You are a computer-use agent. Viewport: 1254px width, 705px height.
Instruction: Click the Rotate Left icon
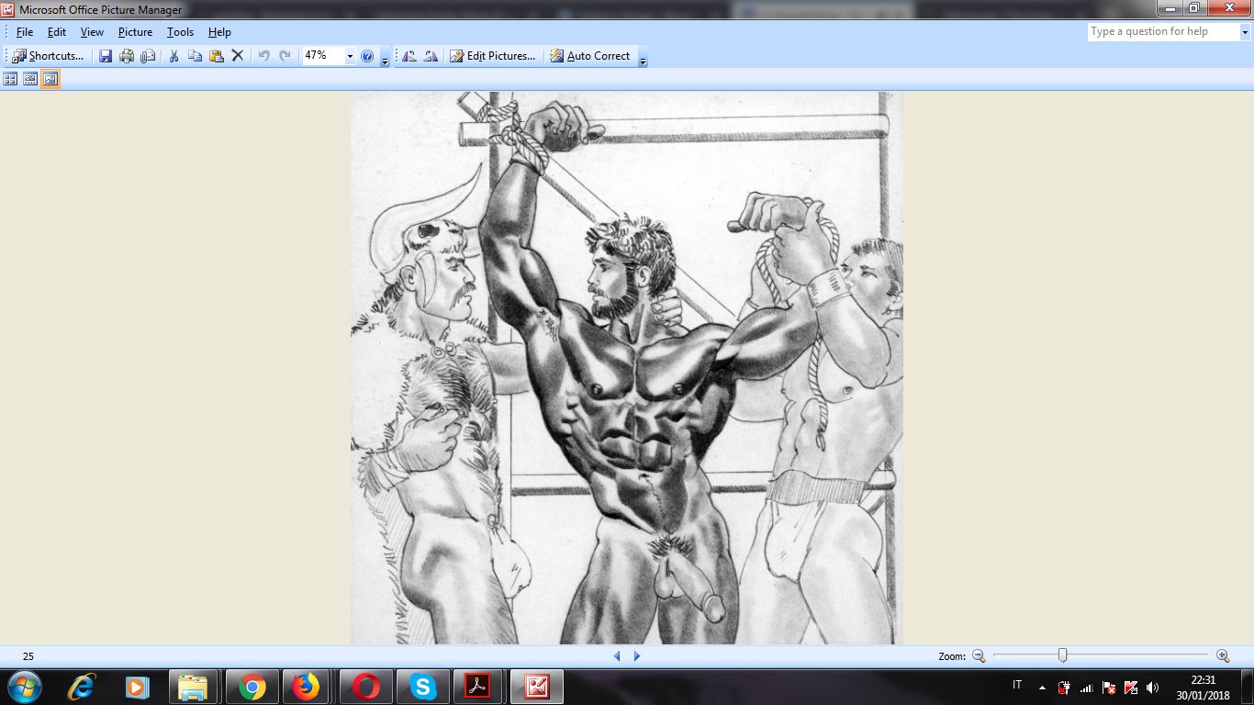click(409, 56)
